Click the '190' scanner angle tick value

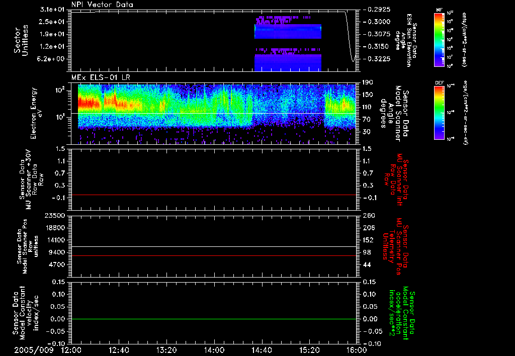tap(368, 82)
